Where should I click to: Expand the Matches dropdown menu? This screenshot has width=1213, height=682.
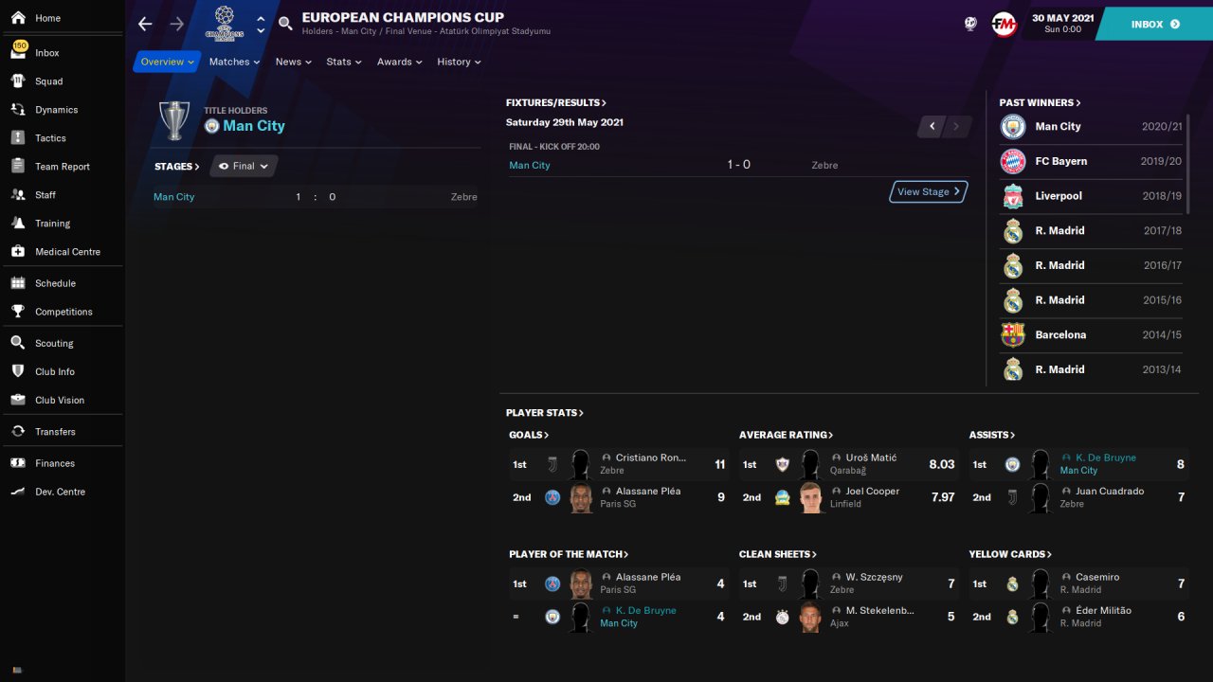point(235,62)
